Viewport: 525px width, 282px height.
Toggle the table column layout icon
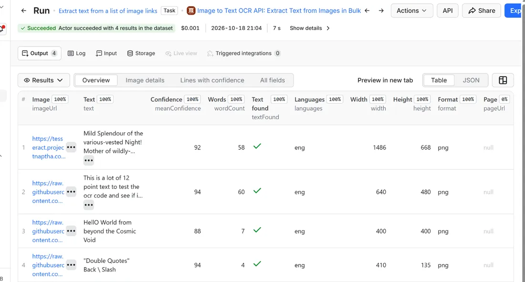503,80
